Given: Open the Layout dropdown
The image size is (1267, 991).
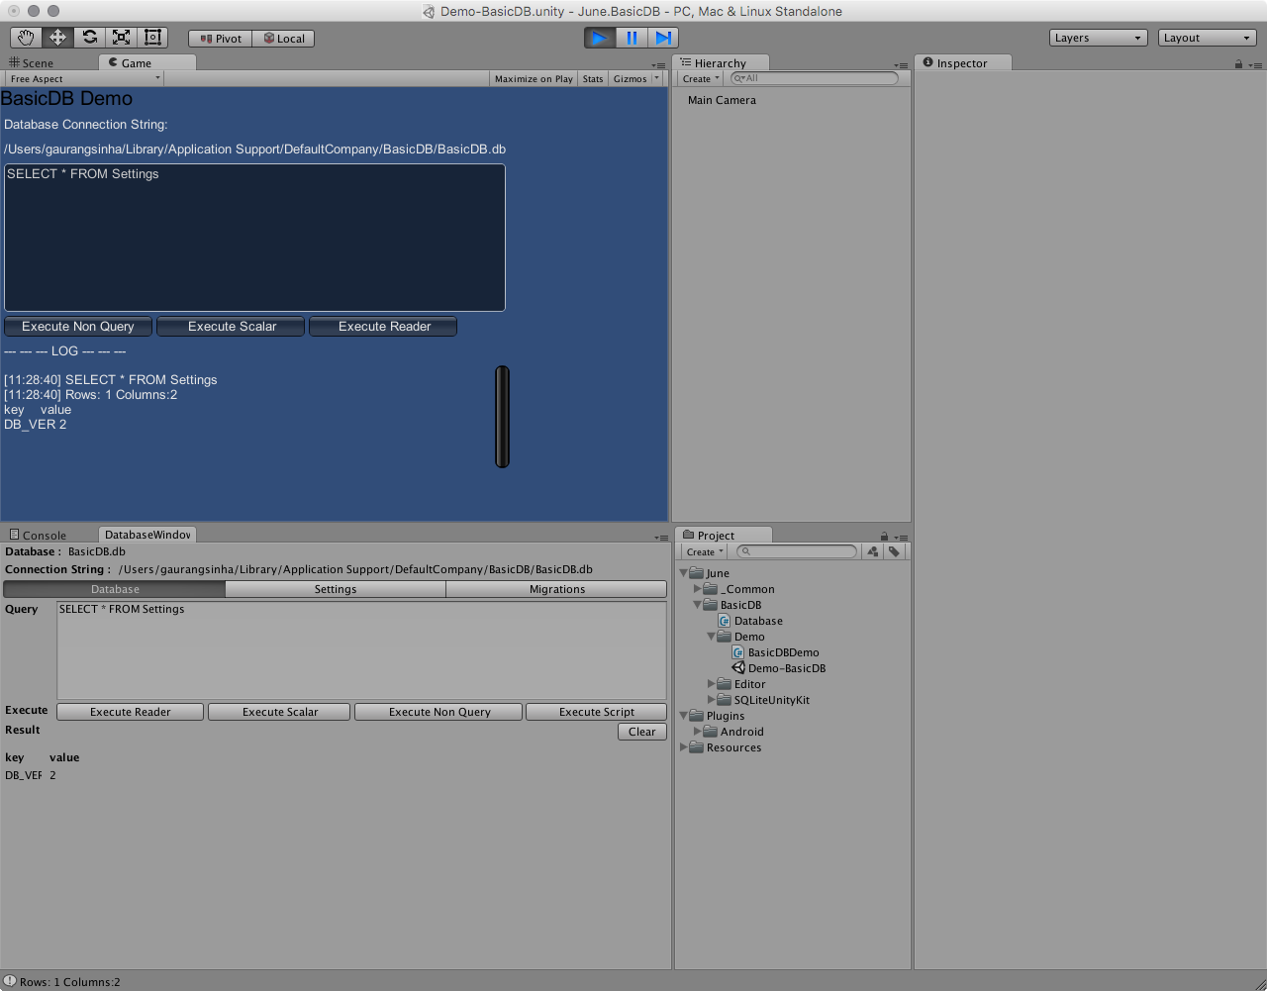Looking at the screenshot, I should (x=1208, y=38).
